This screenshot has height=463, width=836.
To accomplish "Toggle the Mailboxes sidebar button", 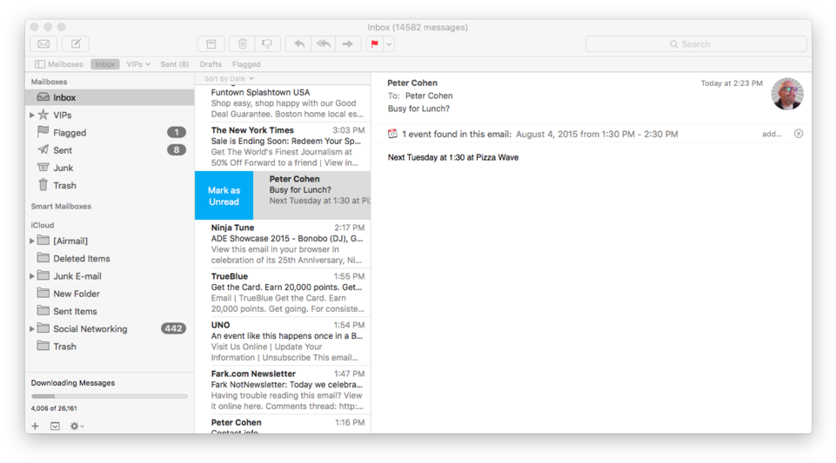I will [x=59, y=64].
